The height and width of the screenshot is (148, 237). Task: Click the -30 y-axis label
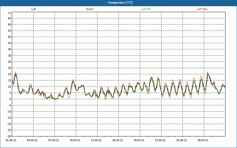pos(9,136)
